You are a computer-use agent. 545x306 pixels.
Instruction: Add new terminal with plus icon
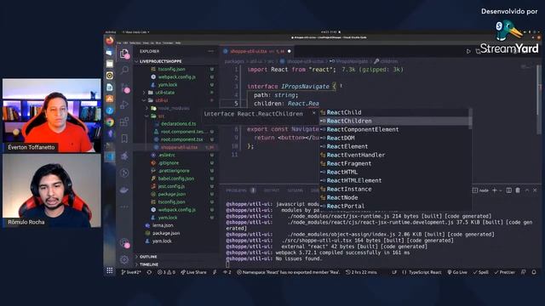click(494, 190)
